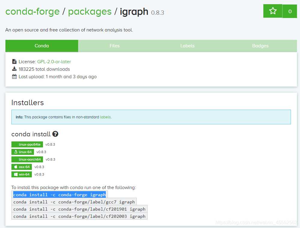Click the Last upload date text
The width and height of the screenshot is (300, 228).
pyautogui.click(x=58, y=77)
